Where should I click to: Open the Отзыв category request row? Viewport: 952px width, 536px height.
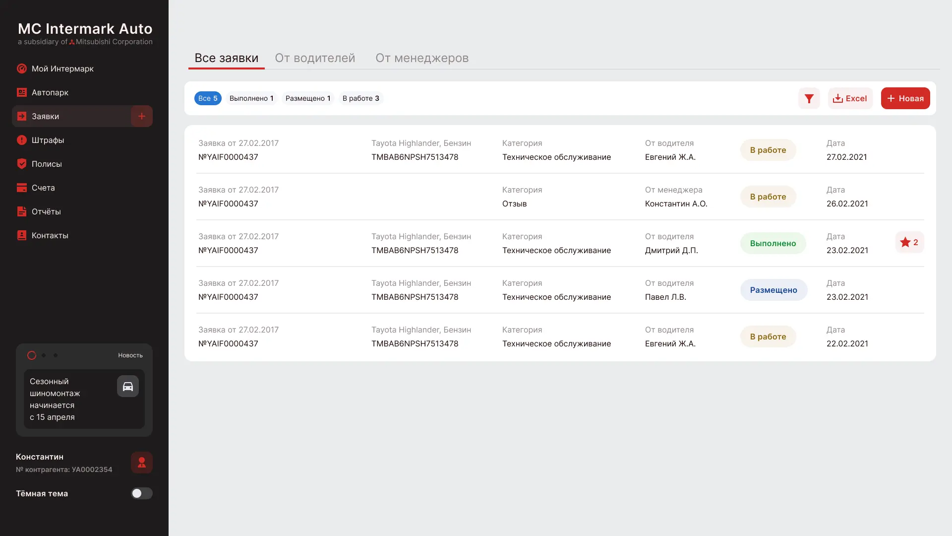coord(560,197)
